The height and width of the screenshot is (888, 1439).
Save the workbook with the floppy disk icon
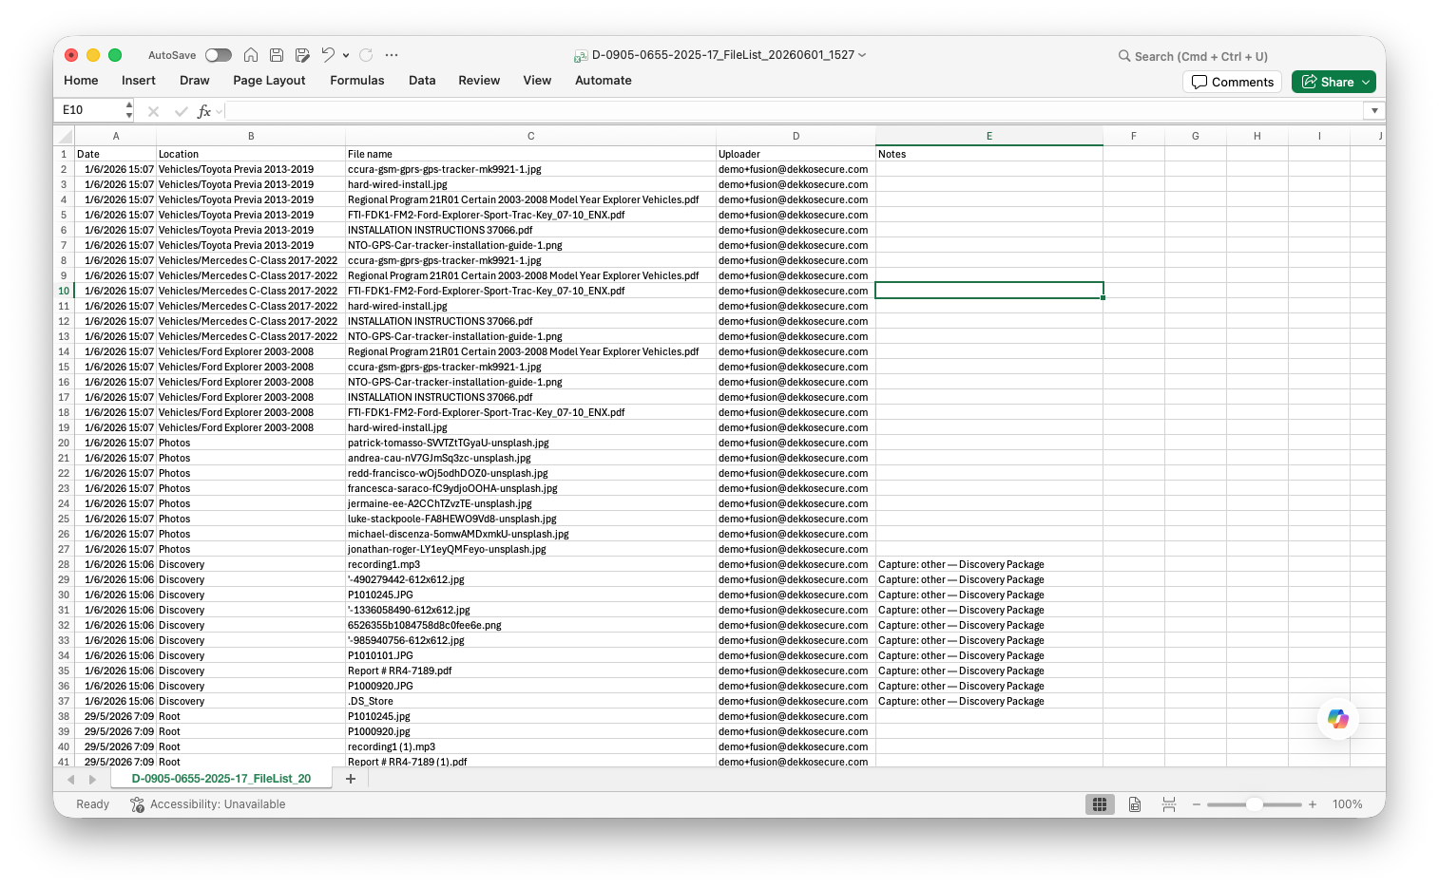click(277, 55)
